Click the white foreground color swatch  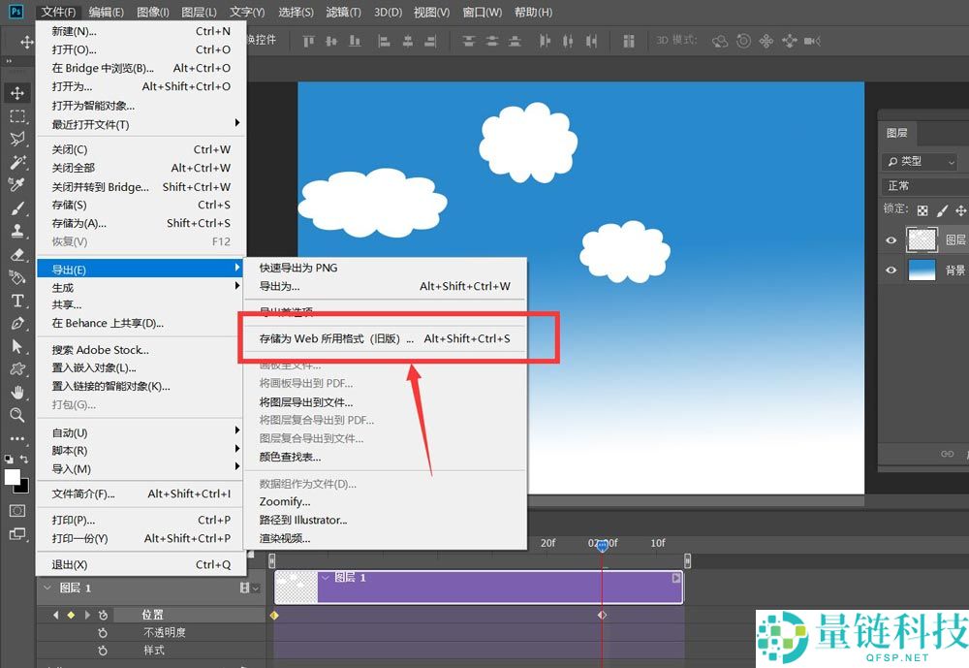(13, 477)
